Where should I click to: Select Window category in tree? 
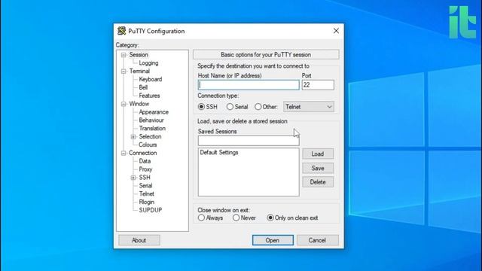coord(139,104)
